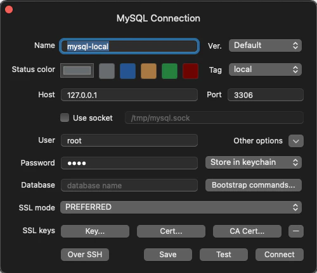This screenshot has height=273, width=317.
Task: Click the Host field showing 127.0.0.1
Action: [129, 95]
